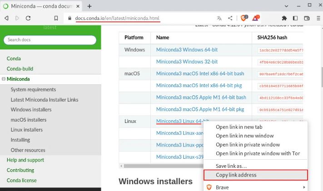The image size is (323, 191).
Task: Reload the Miniconda page
Action: coord(28,18)
